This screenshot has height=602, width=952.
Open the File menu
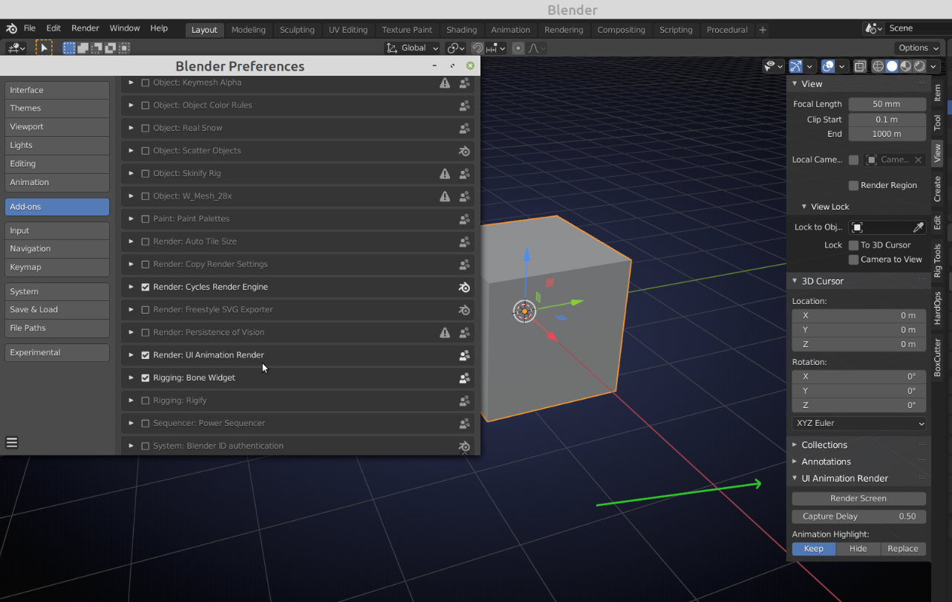coord(30,28)
